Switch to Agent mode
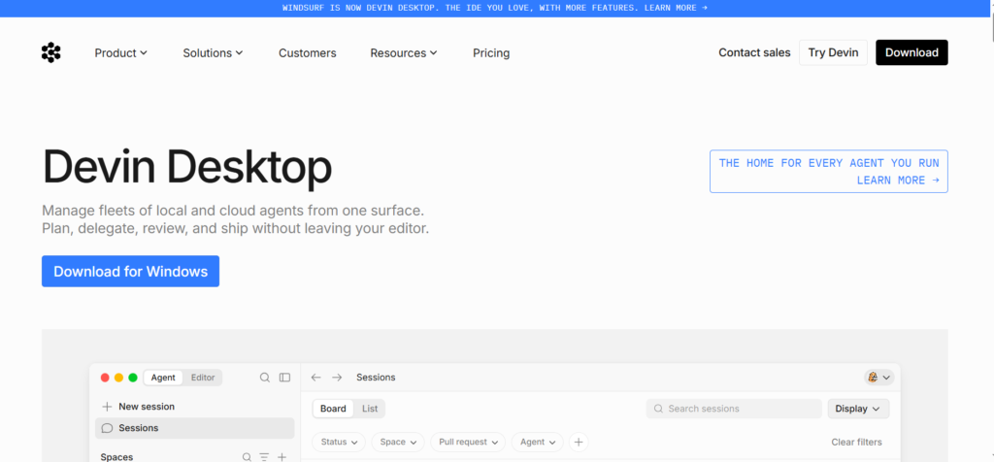Screen dimensions: 994x462 [x=163, y=378]
